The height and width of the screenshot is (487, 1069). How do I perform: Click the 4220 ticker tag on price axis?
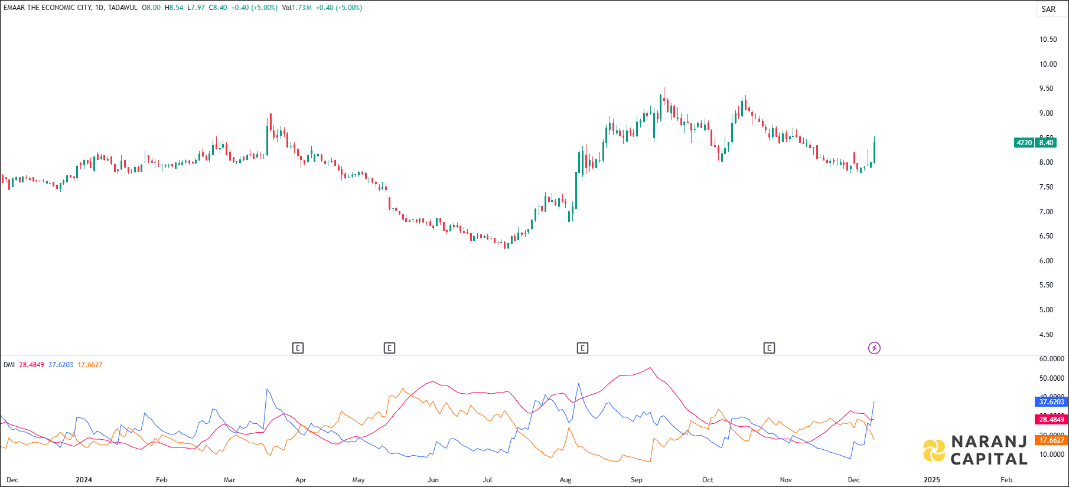pyautogui.click(x=1024, y=143)
